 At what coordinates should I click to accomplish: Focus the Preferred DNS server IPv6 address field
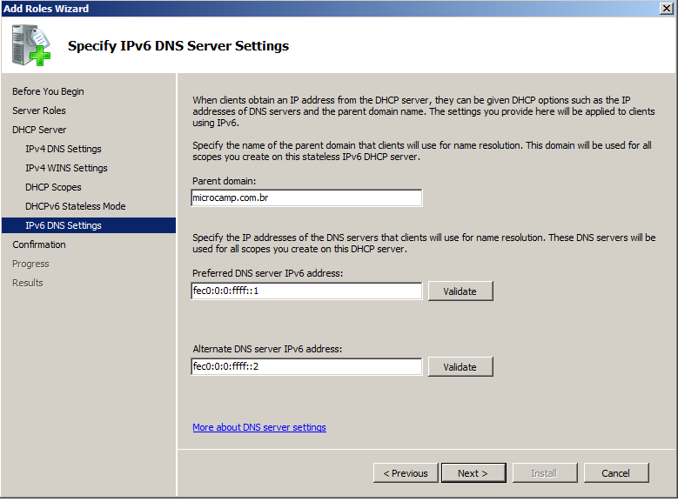[x=306, y=291]
